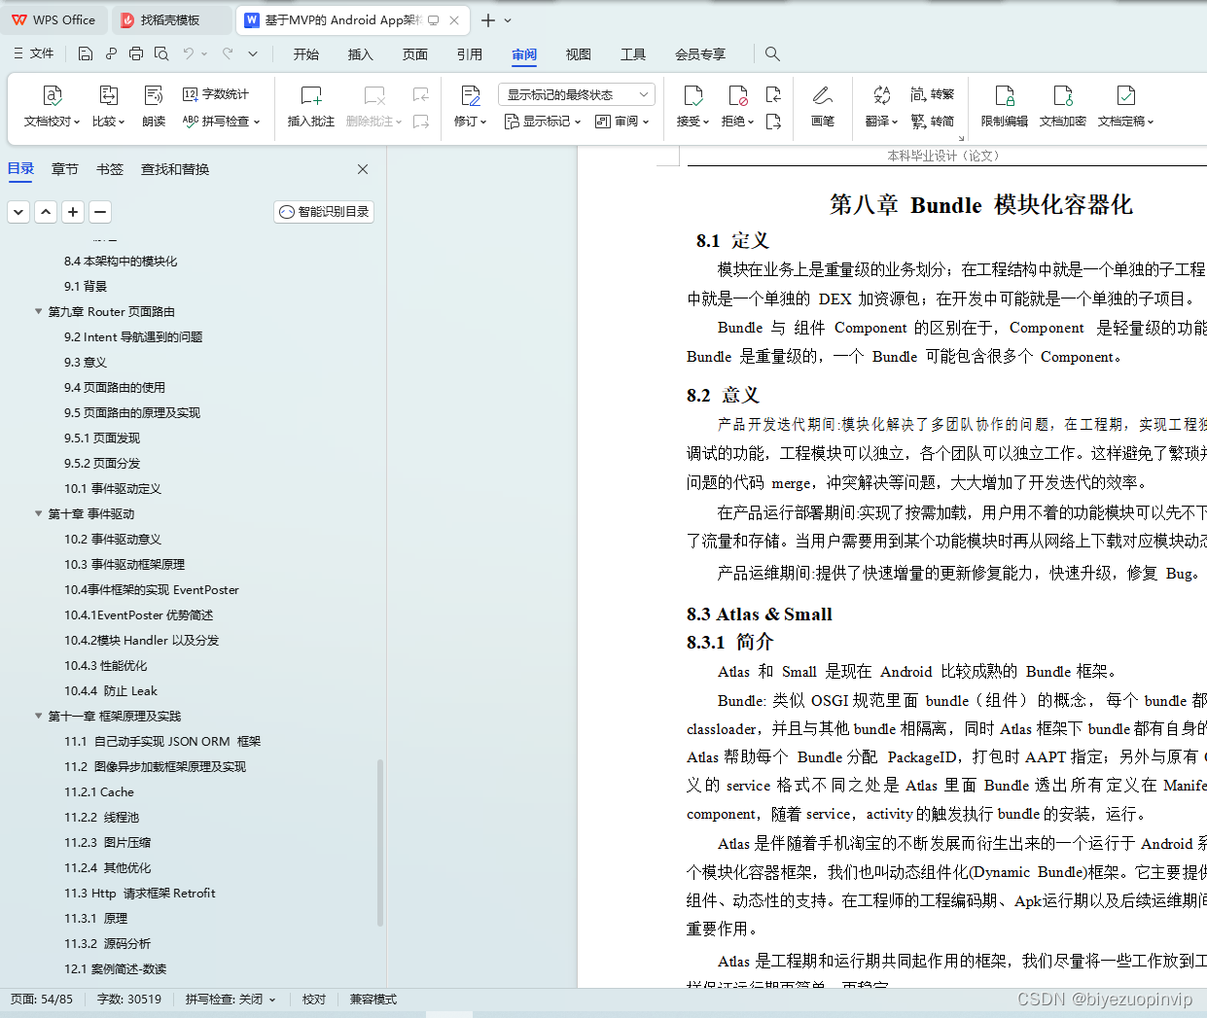Click the Undo arrow icon
The image size is (1207, 1018).
click(x=189, y=53)
